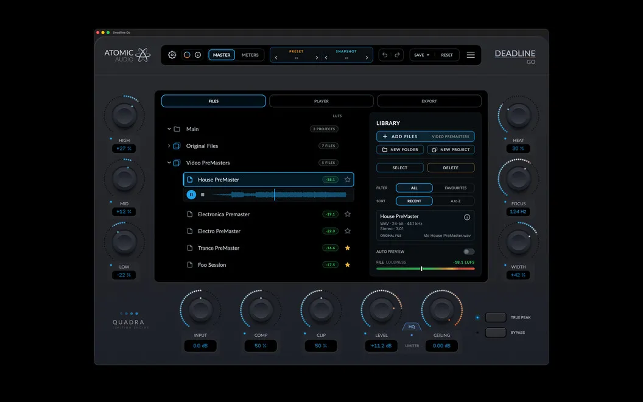Screen dimensions: 643x402
Task: Click the Heat knob
Action: (518, 115)
